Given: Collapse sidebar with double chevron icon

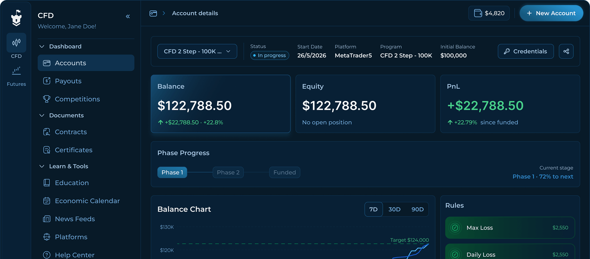Looking at the screenshot, I should coord(128,17).
